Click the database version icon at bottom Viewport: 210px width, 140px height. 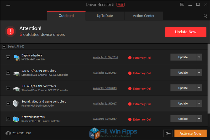point(8,133)
